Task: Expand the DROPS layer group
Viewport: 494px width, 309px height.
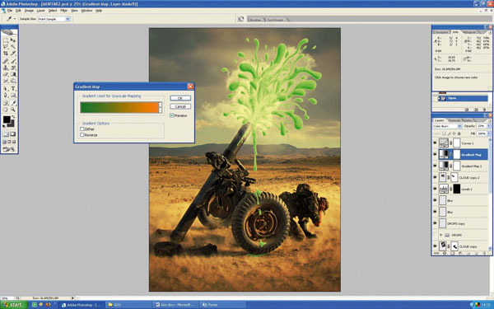Action: point(441,235)
